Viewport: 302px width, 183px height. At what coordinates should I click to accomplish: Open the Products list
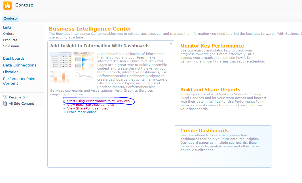click(x=10, y=40)
